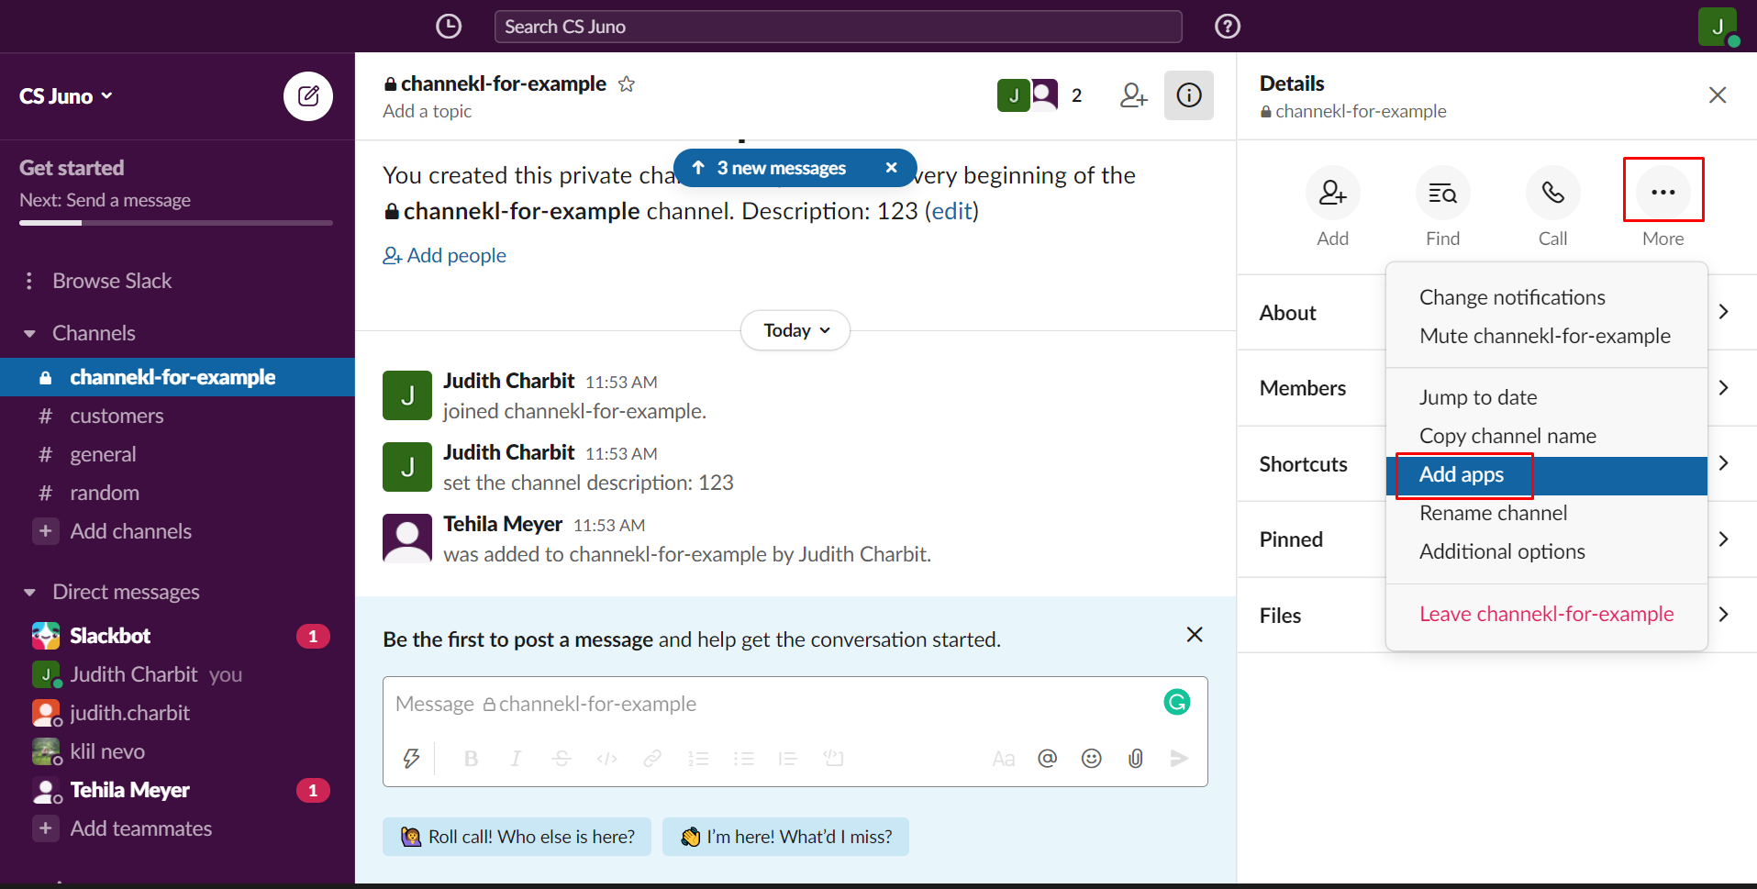Toggle italic formatting
This screenshot has width=1757, height=889.
[517, 759]
